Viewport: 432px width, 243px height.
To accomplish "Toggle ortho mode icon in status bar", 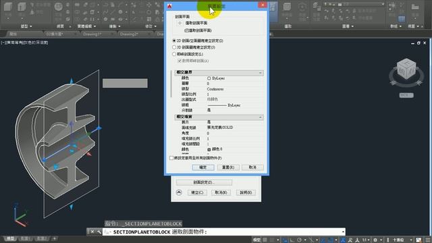I will [292, 240].
